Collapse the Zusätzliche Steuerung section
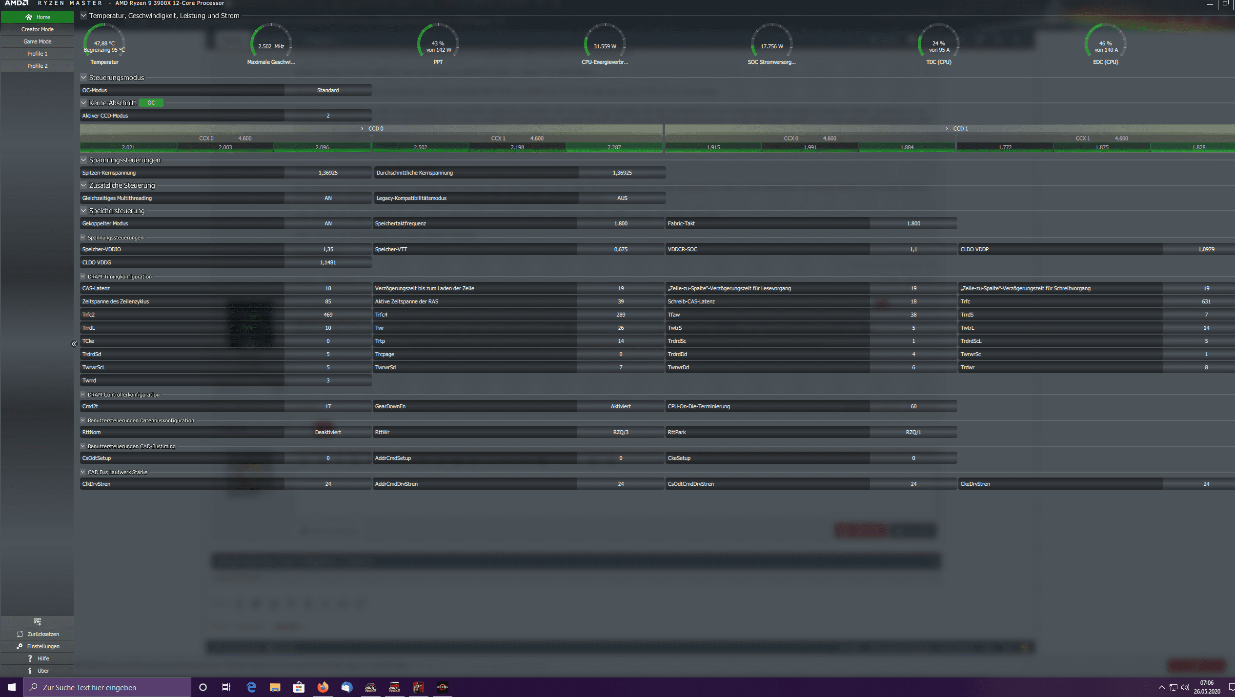Screen dimensions: 1235x697 (83, 185)
